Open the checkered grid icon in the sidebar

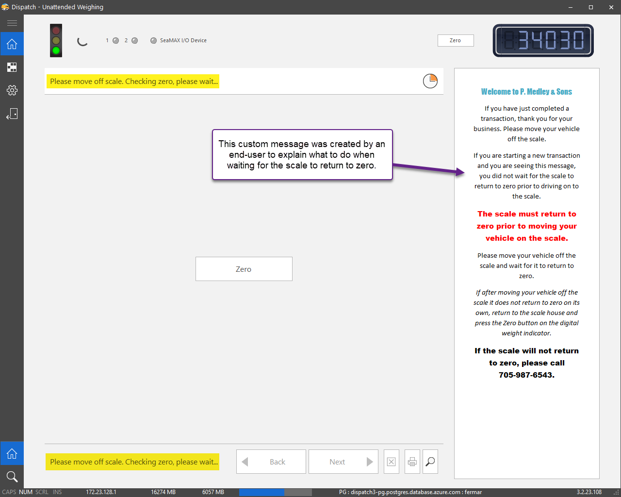pyautogui.click(x=12, y=67)
